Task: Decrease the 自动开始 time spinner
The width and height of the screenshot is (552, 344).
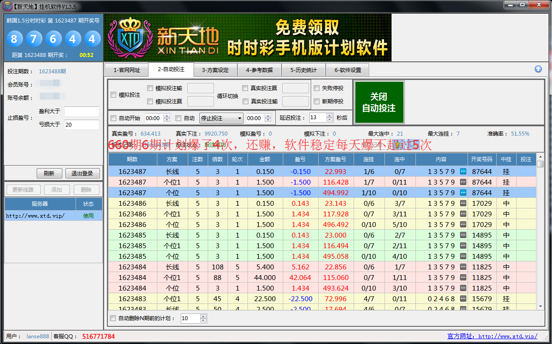Action: point(167,120)
